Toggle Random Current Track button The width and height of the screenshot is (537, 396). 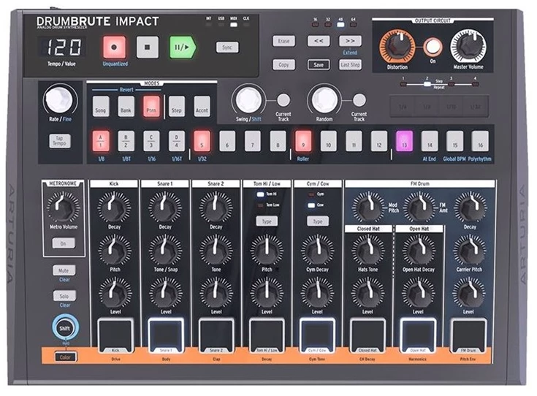pos(359,100)
